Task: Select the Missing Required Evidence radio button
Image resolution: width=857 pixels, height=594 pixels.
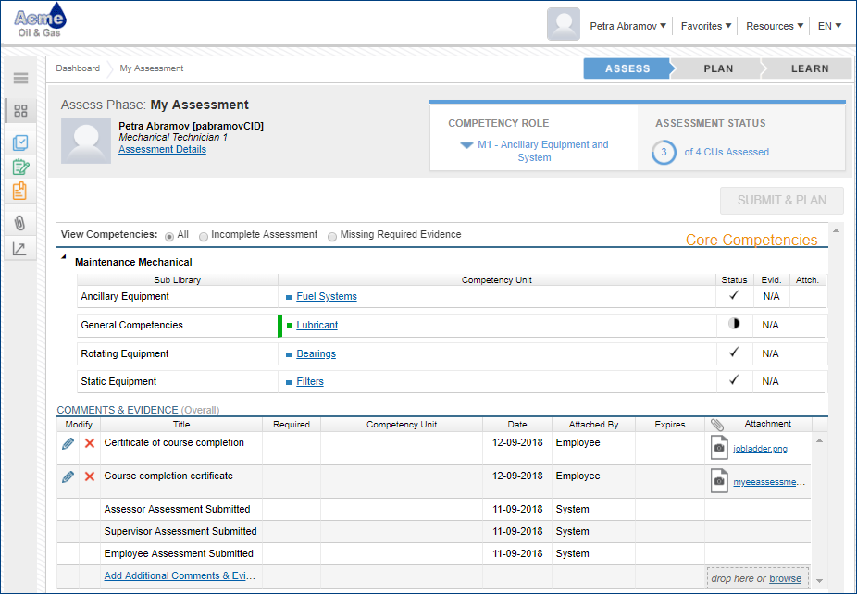Action: point(331,237)
